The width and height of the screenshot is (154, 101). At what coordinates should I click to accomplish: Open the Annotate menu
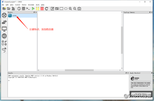31,5
